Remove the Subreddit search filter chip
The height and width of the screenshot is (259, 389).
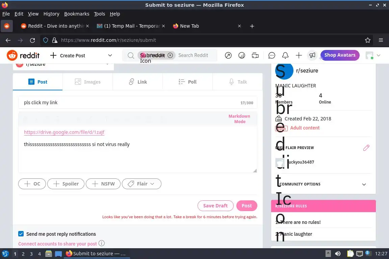(170, 55)
